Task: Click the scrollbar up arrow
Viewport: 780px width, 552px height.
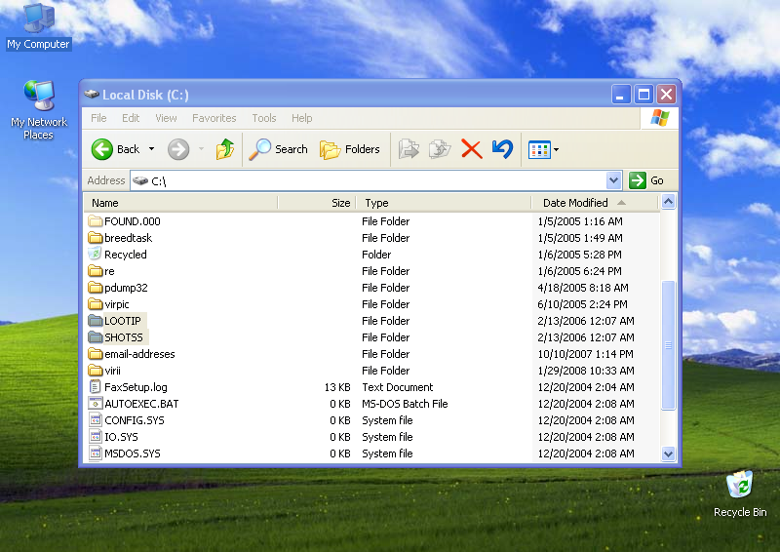Action: click(x=668, y=202)
